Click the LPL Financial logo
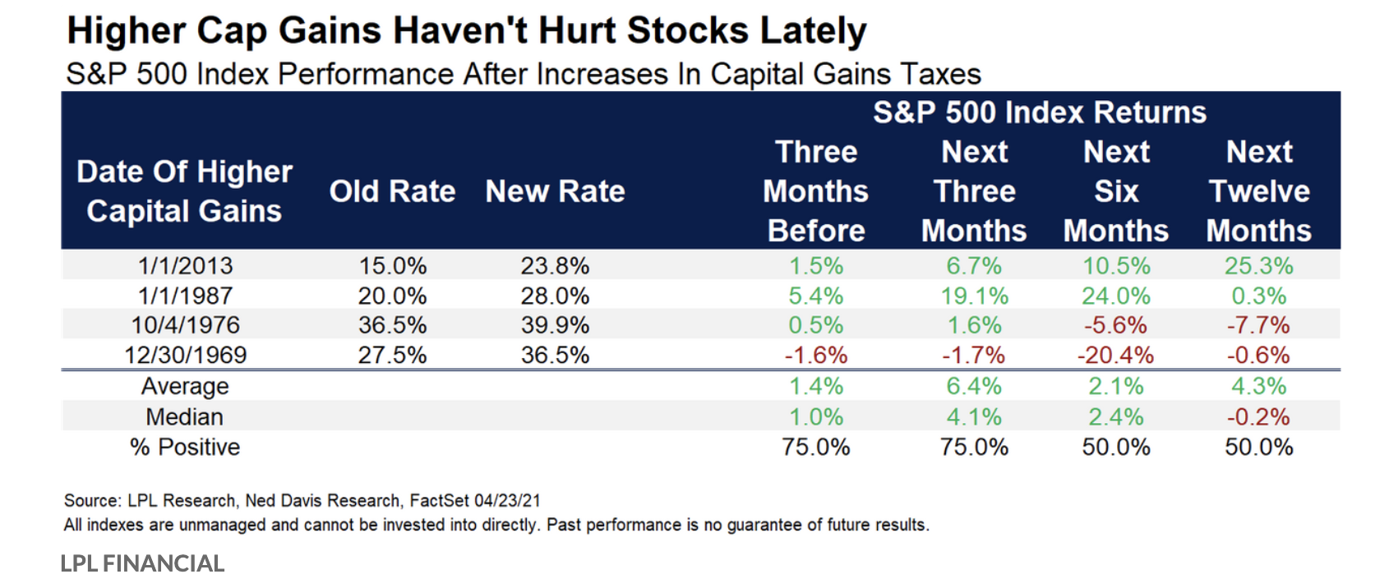Viewport: 1389px width, 588px height. (x=142, y=563)
